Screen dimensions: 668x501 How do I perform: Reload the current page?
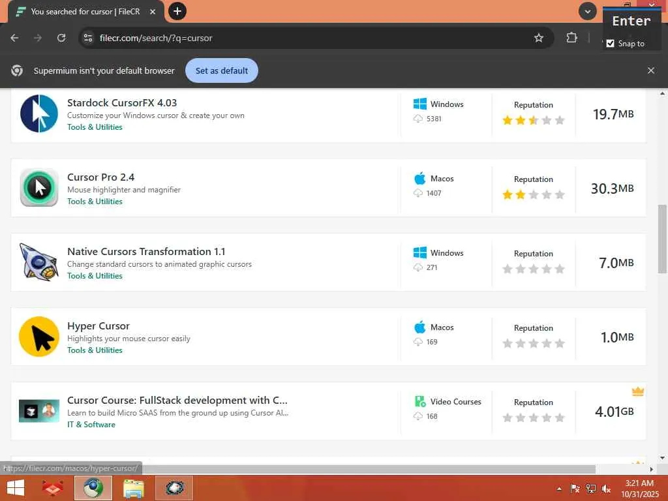point(61,38)
